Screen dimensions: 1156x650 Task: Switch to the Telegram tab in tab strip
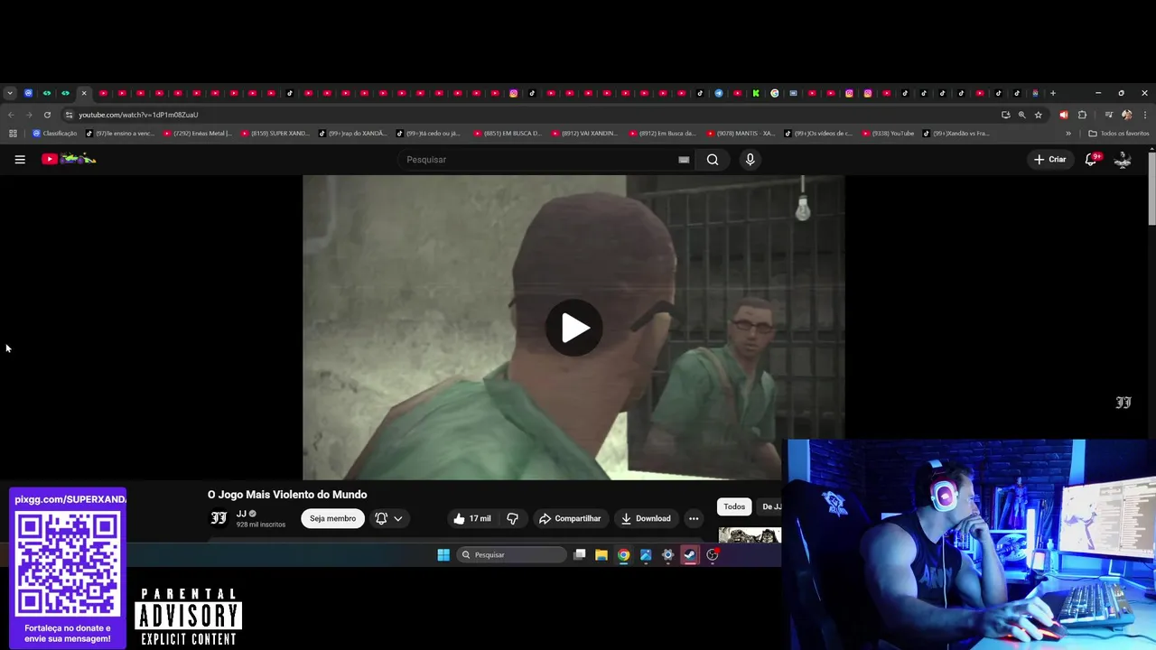click(719, 93)
